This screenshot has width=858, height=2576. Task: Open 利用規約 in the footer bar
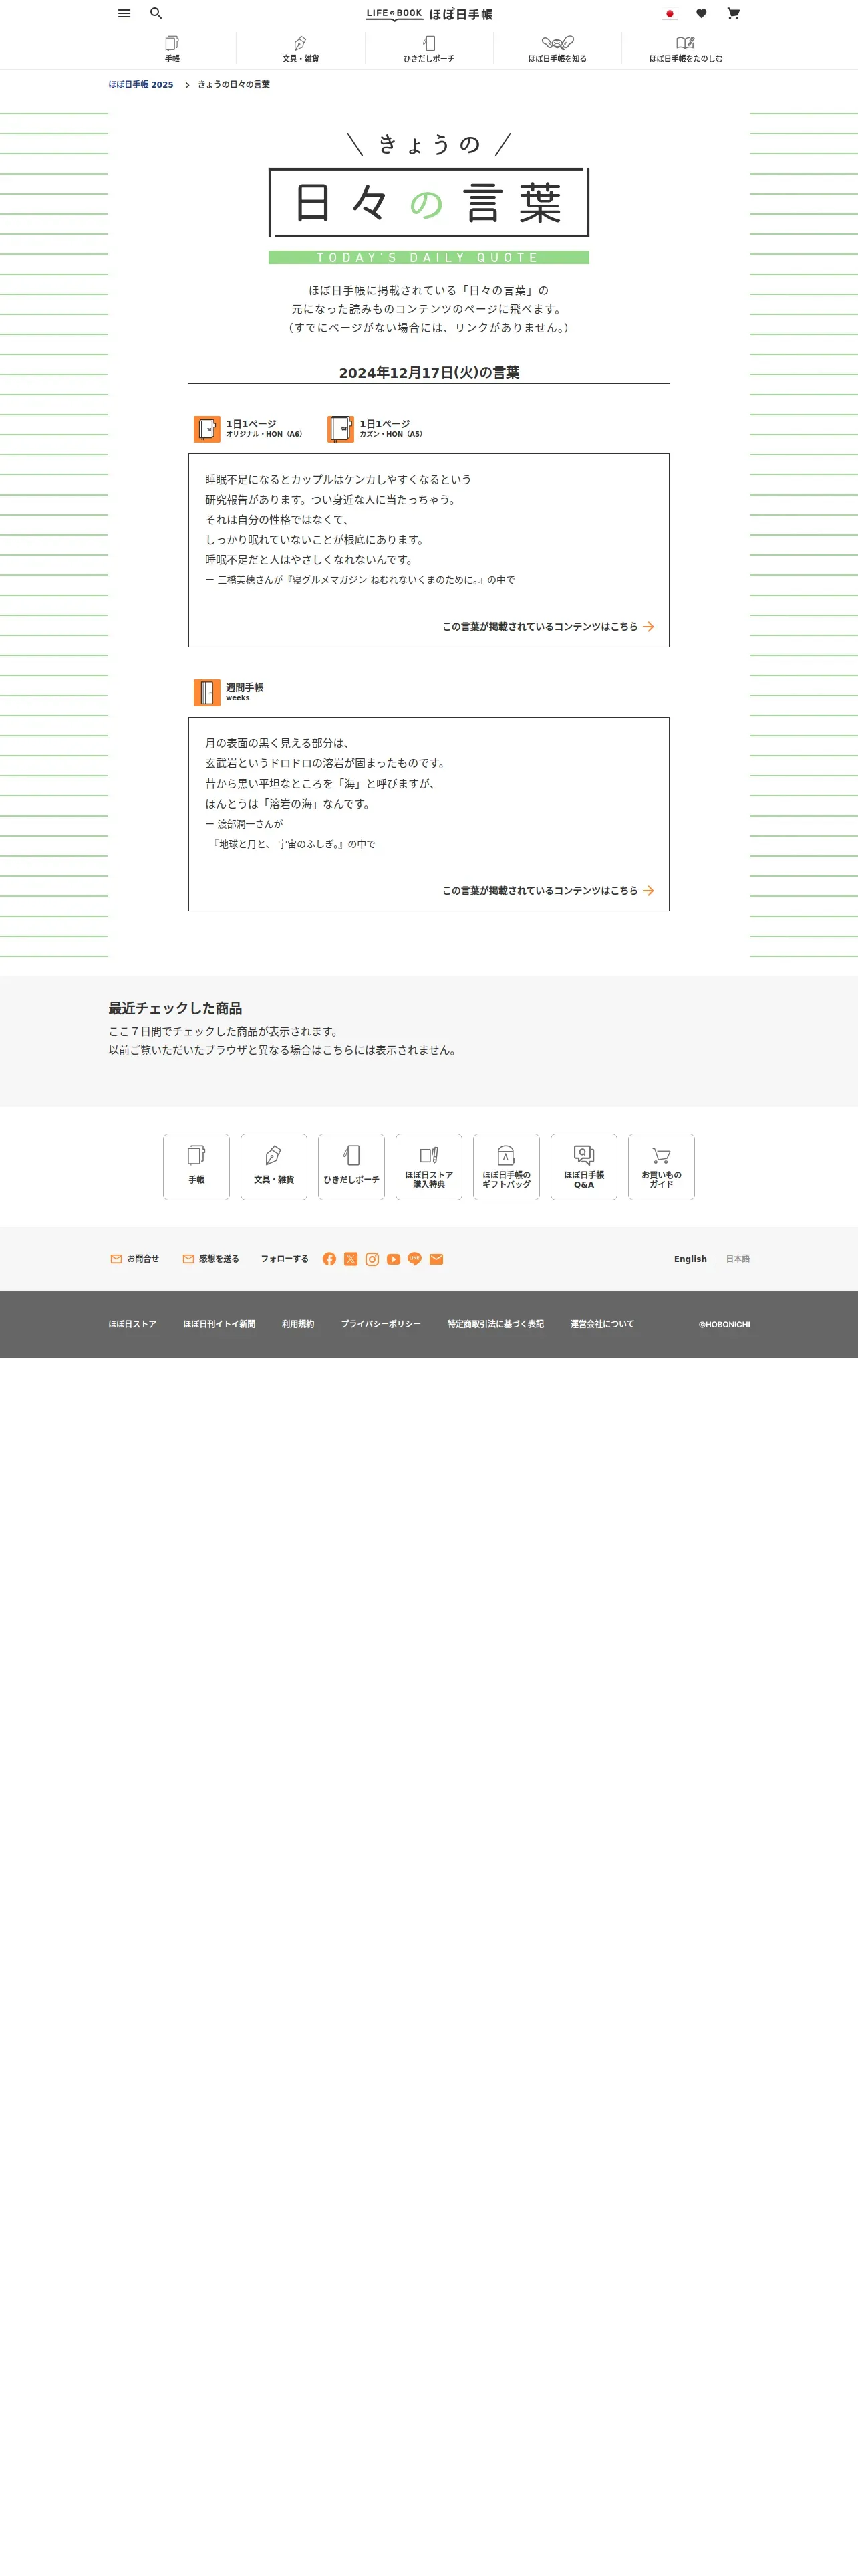click(x=297, y=1324)
